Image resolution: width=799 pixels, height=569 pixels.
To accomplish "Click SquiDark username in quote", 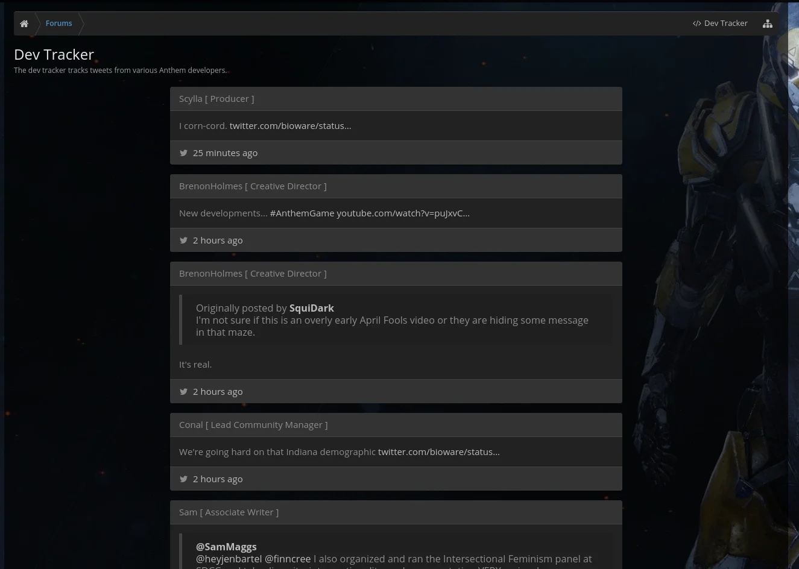I will 312,308.
